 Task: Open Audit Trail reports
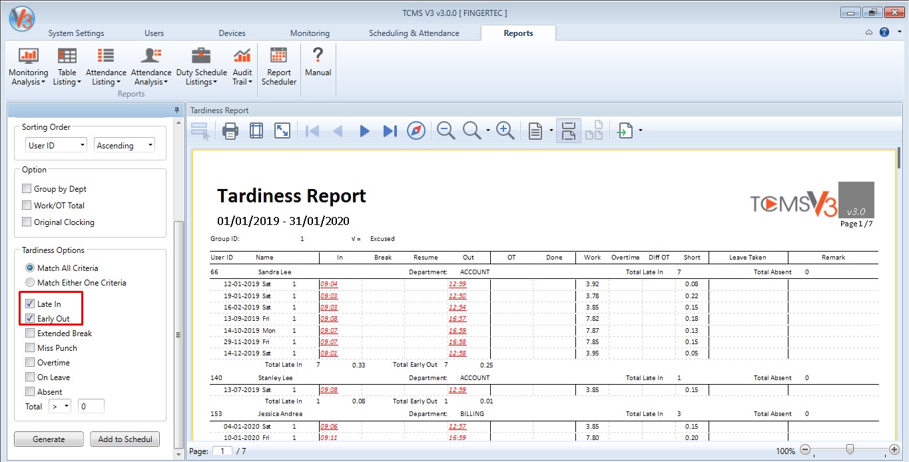pyautogui.click(x=242, y=67)
